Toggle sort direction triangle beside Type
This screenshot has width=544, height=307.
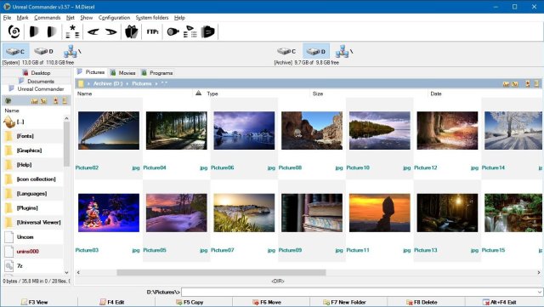point(198,93)
